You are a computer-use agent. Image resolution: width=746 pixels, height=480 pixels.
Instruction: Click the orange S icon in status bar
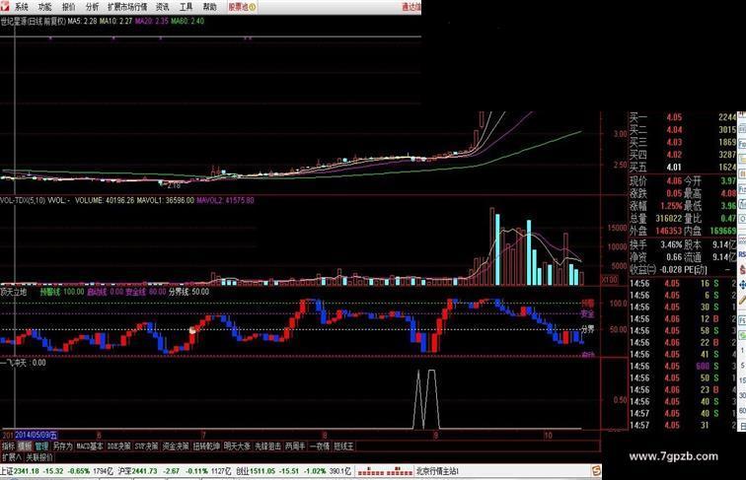pos(596,471)
